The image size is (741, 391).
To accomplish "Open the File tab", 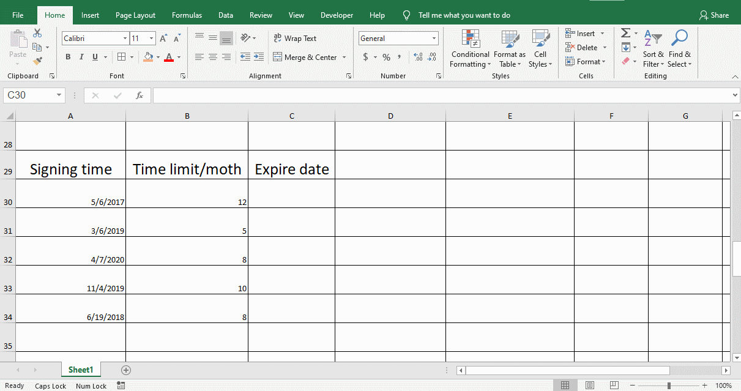I will 18,15.
